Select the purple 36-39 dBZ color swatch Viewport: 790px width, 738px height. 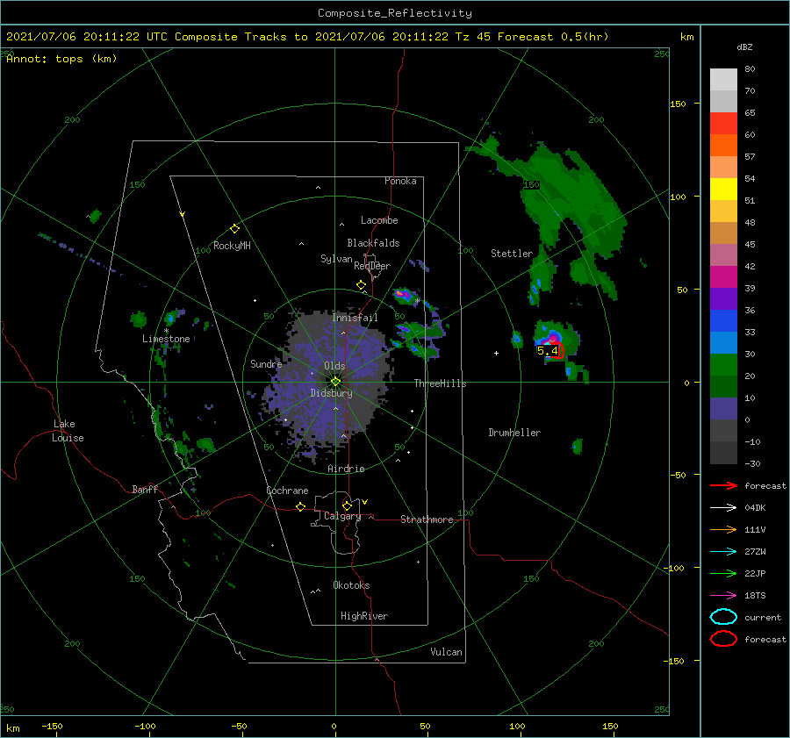[x=723, y=298]
